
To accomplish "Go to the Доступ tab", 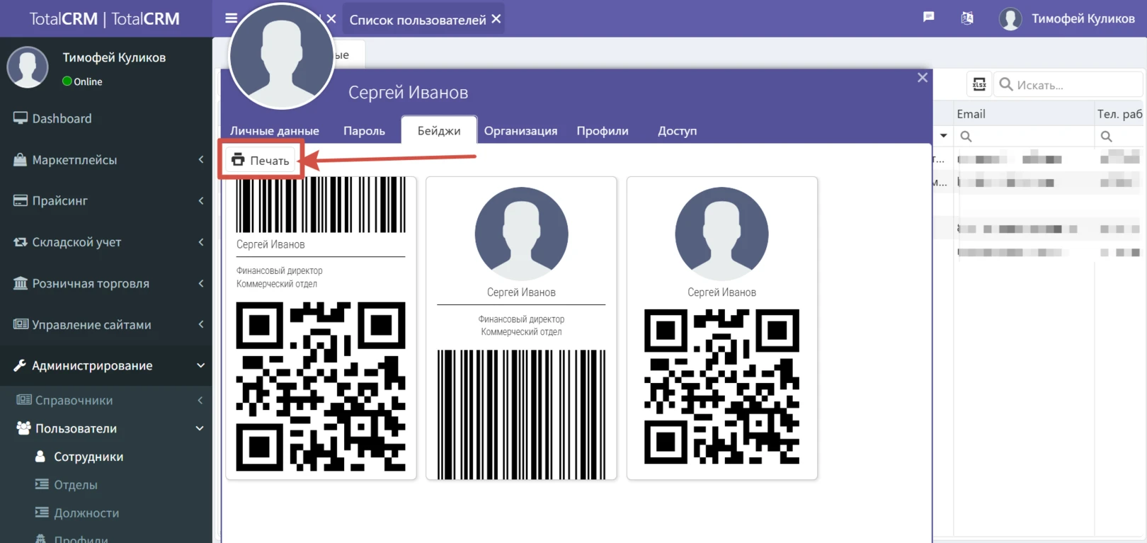I will (677, 131).
